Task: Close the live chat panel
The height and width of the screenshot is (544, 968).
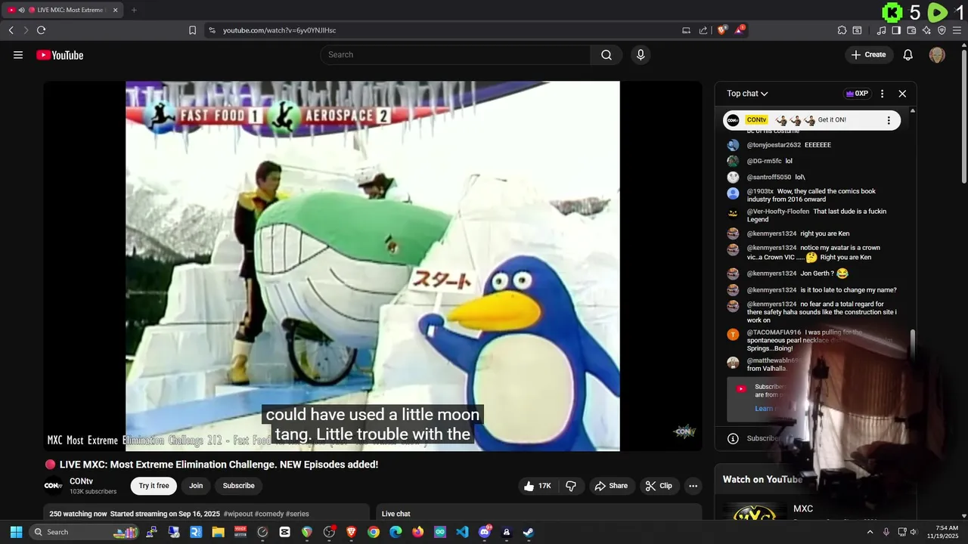Action: tap(902, 94)
